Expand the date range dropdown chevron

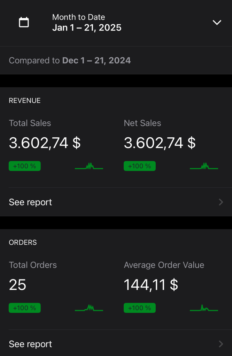click(x=217, y=22)
